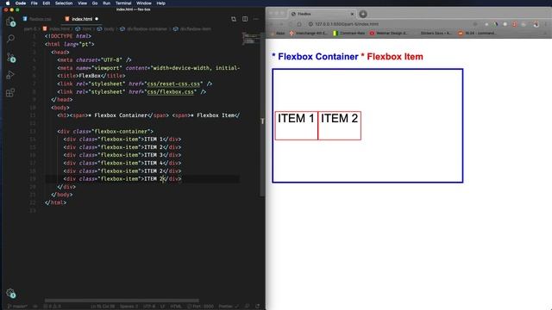Viewport: 552px width, 310px height.
Task: Open the File menu
Action: coord(34,3)
